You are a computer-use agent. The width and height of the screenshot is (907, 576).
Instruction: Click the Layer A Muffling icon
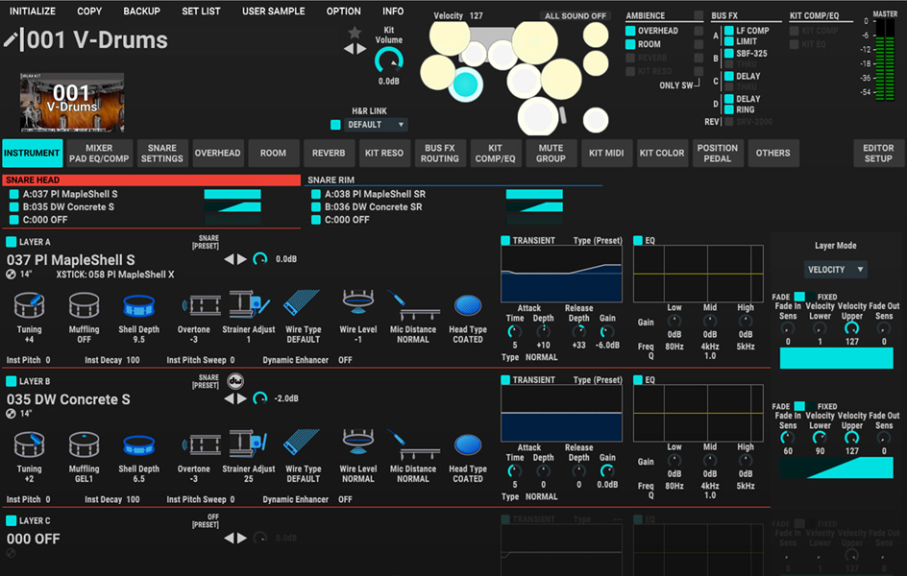tap(84, 306)
